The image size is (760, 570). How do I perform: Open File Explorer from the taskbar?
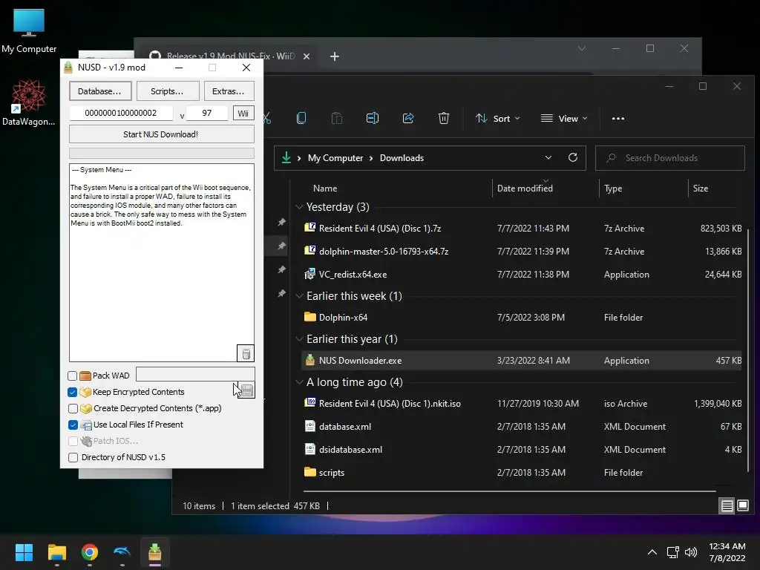pos(56,552)
